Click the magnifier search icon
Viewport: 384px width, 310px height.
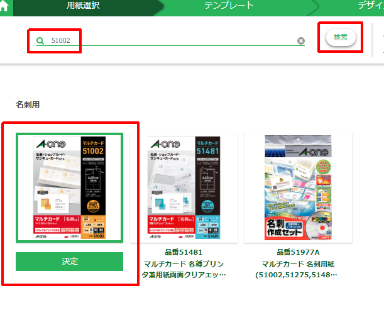[40, 41]
